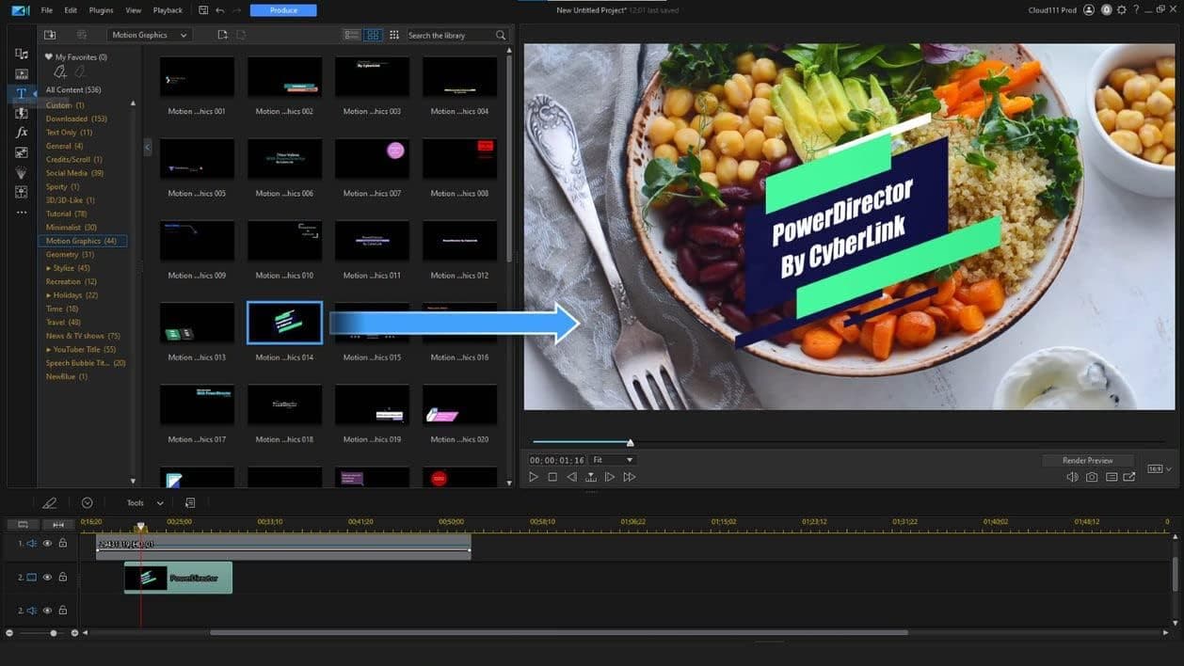This screenshot has width=1184, height=666.
Task: Undock the preview window icon
Action: 1129,477
